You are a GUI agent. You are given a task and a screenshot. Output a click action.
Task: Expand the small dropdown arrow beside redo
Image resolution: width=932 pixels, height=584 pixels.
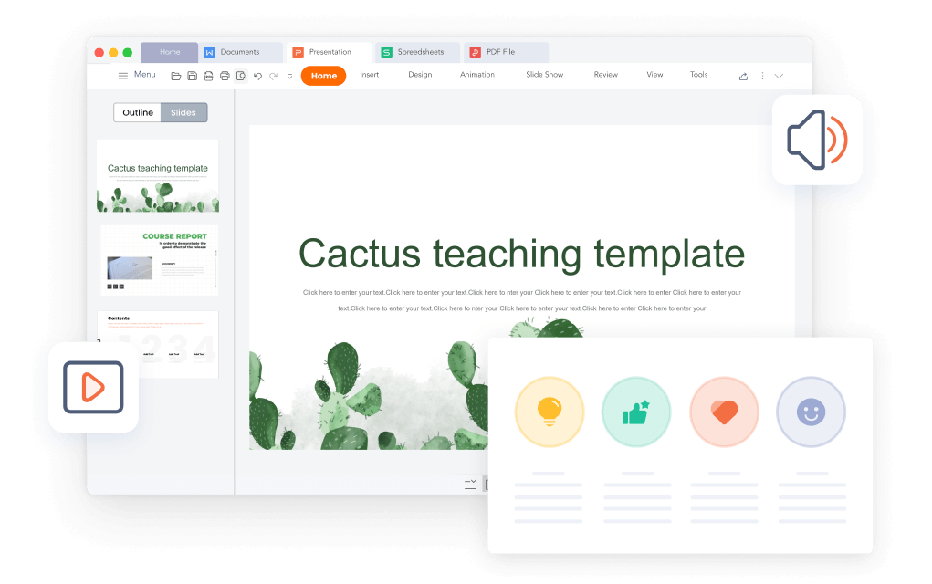point(290,76)
